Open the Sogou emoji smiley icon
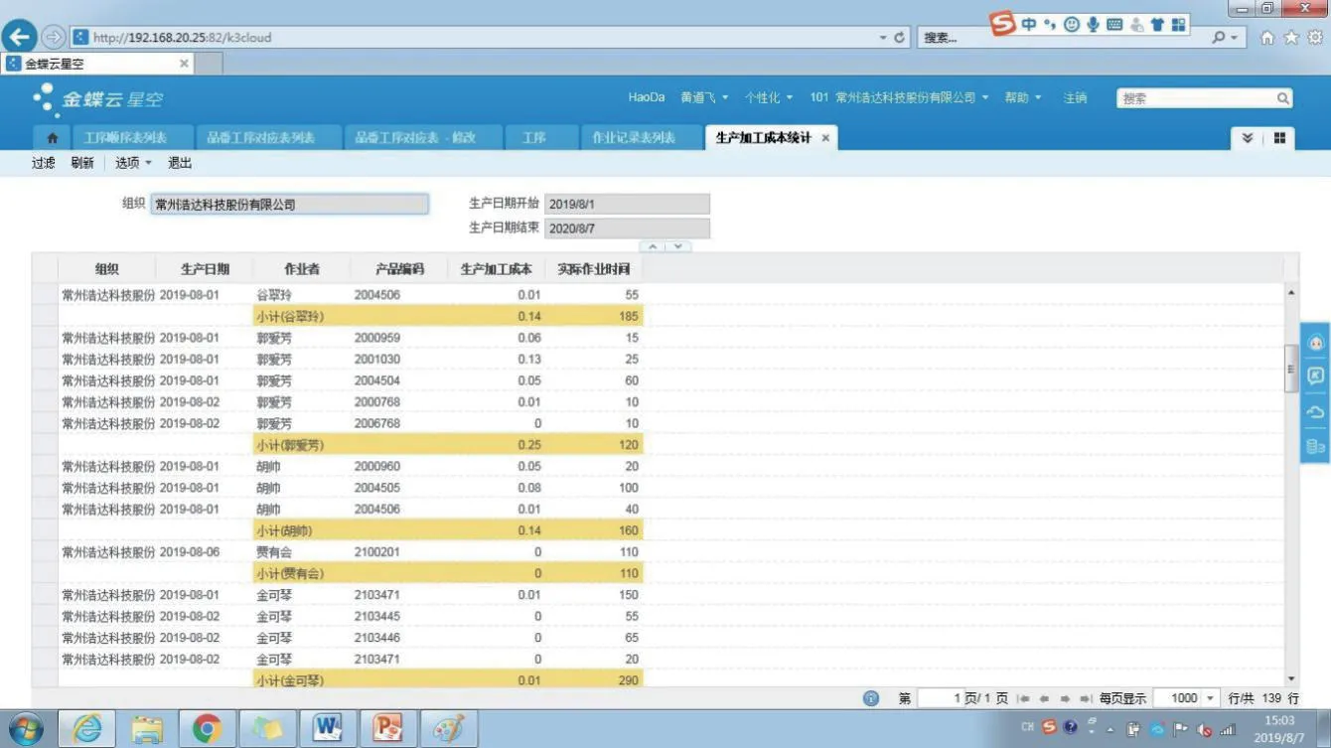The height and width of the screenshot is (748, 1331). (1071, 24)
